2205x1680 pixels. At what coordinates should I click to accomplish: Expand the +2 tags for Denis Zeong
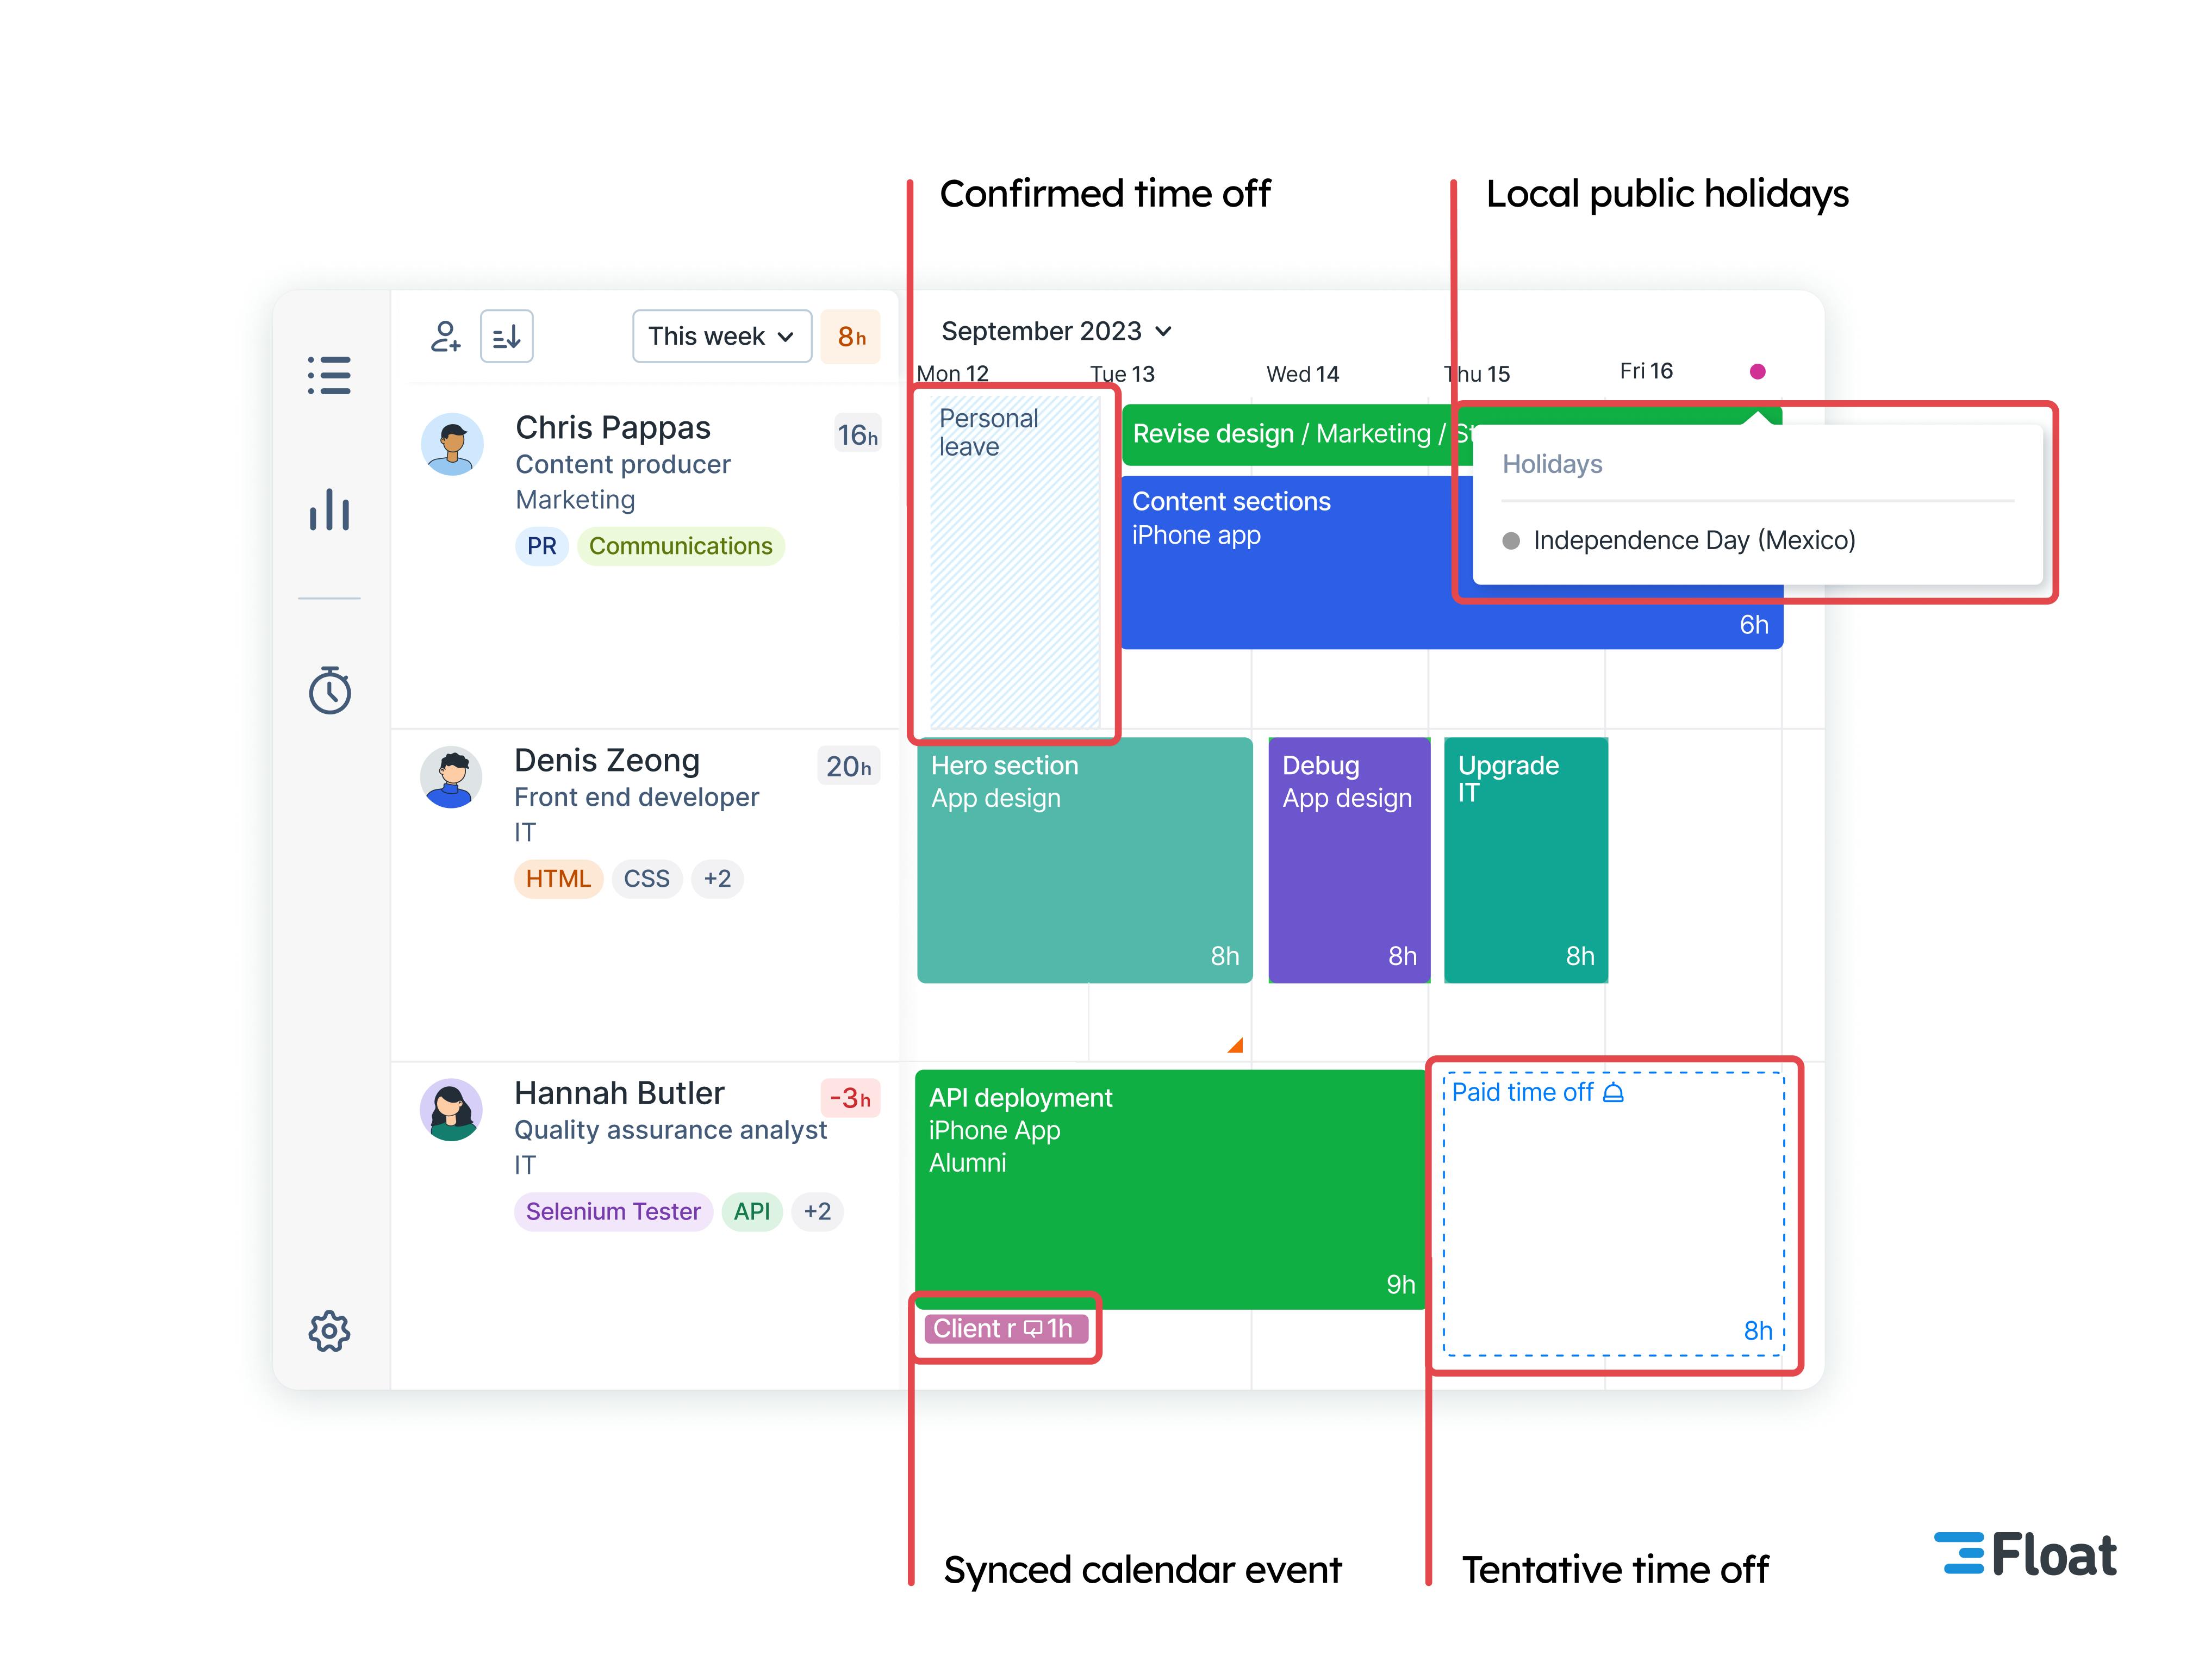pyautogui.click(x=717, y=879)
